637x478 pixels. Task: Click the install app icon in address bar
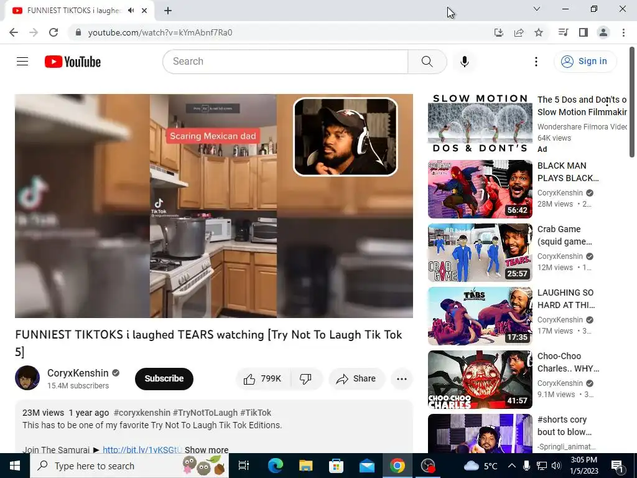click(498, 32)
